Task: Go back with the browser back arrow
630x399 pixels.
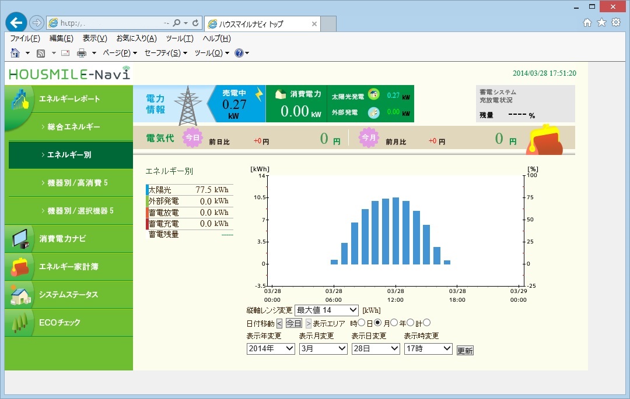Action: [16, 23]
